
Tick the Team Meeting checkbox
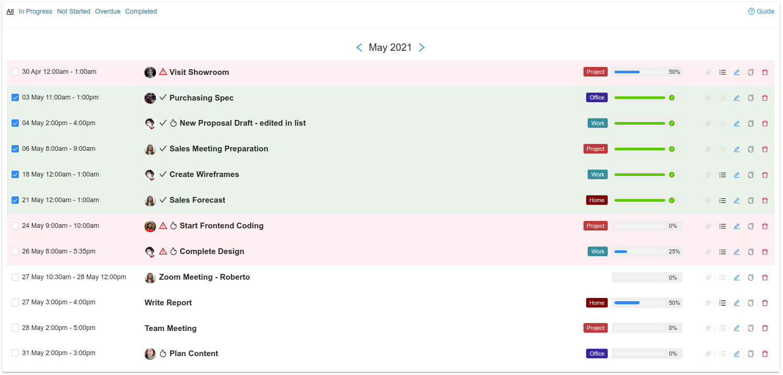[15, 328]
